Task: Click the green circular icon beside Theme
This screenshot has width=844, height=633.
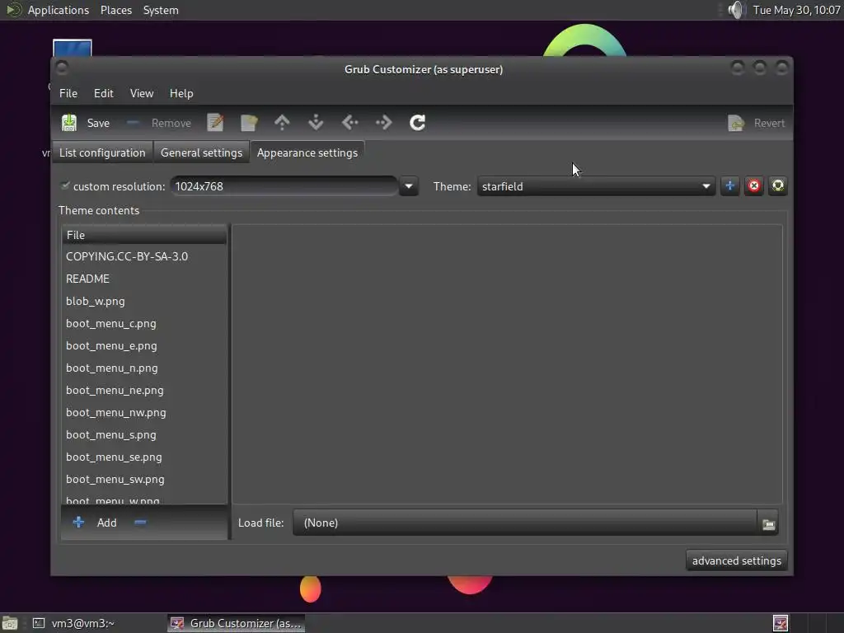Action: [x=778, y=185]
